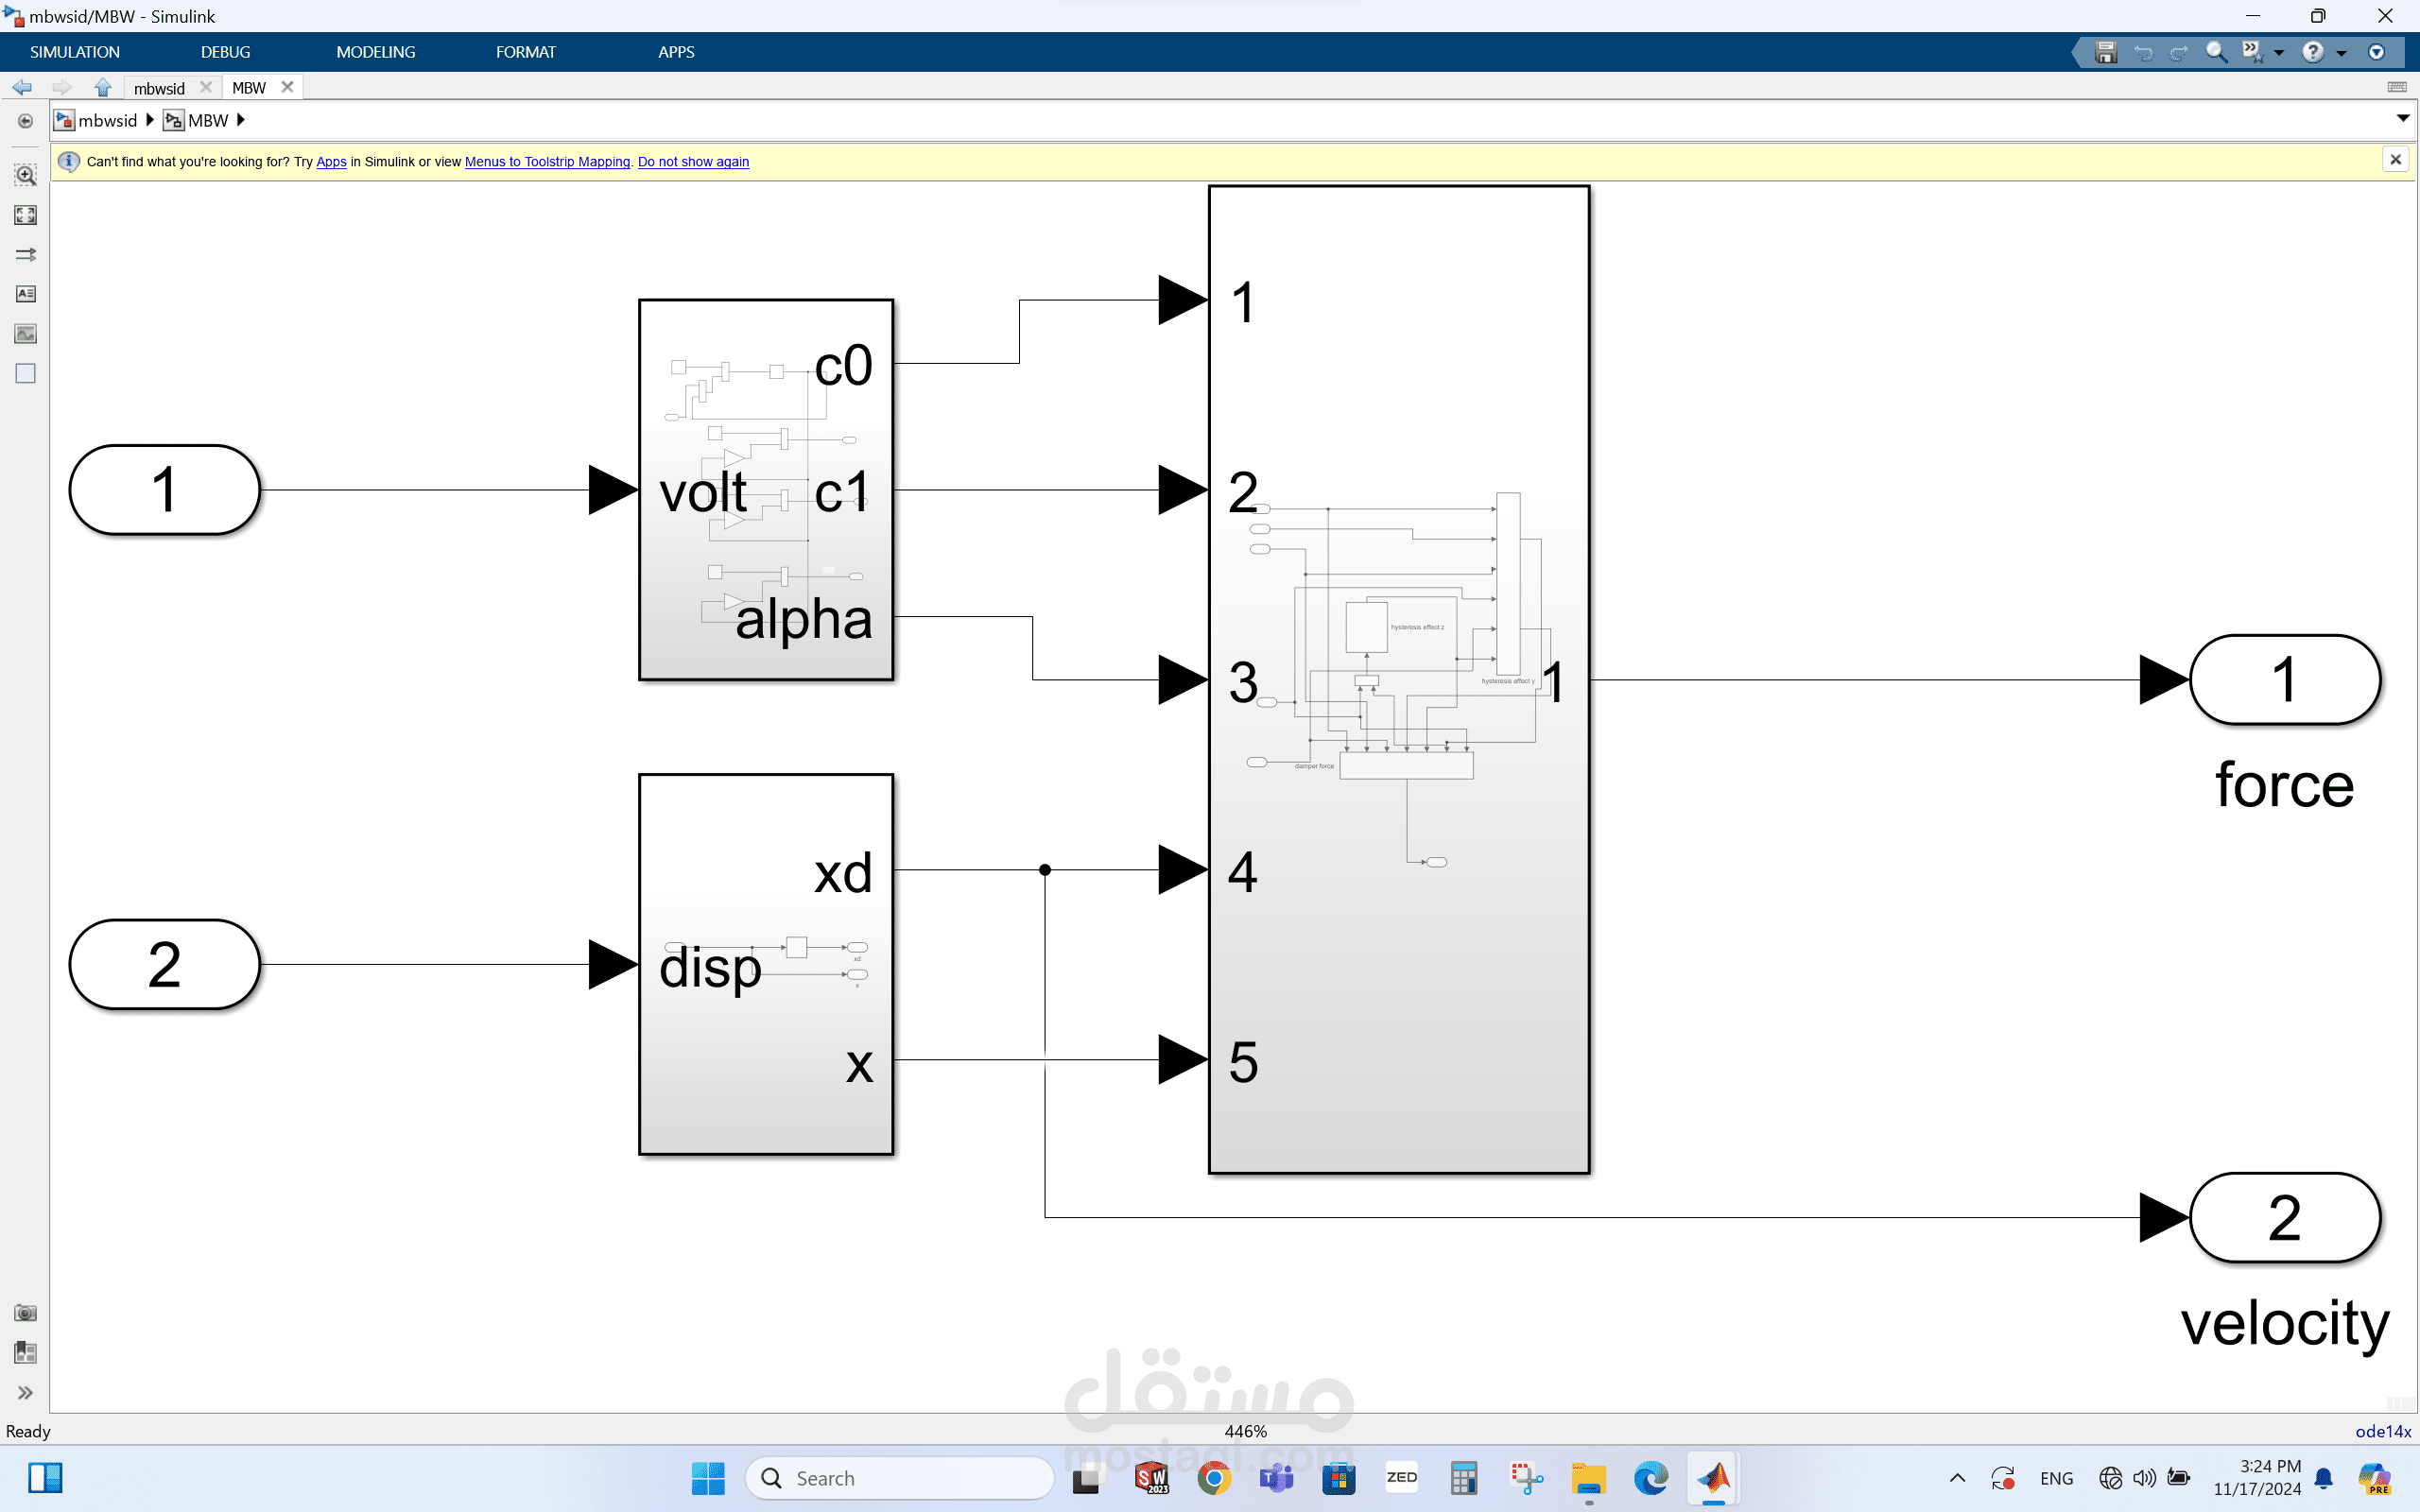Click the Back navigation arrow

click(21, 88)
